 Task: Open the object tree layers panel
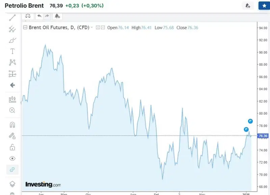click(12, 184)
